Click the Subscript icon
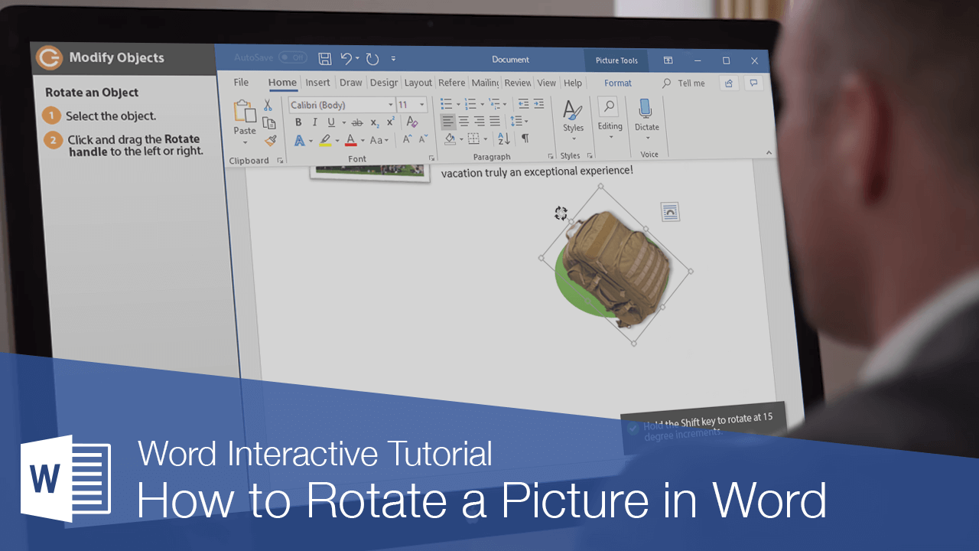Viewport: 979px width, 551px height. [375, 122]
